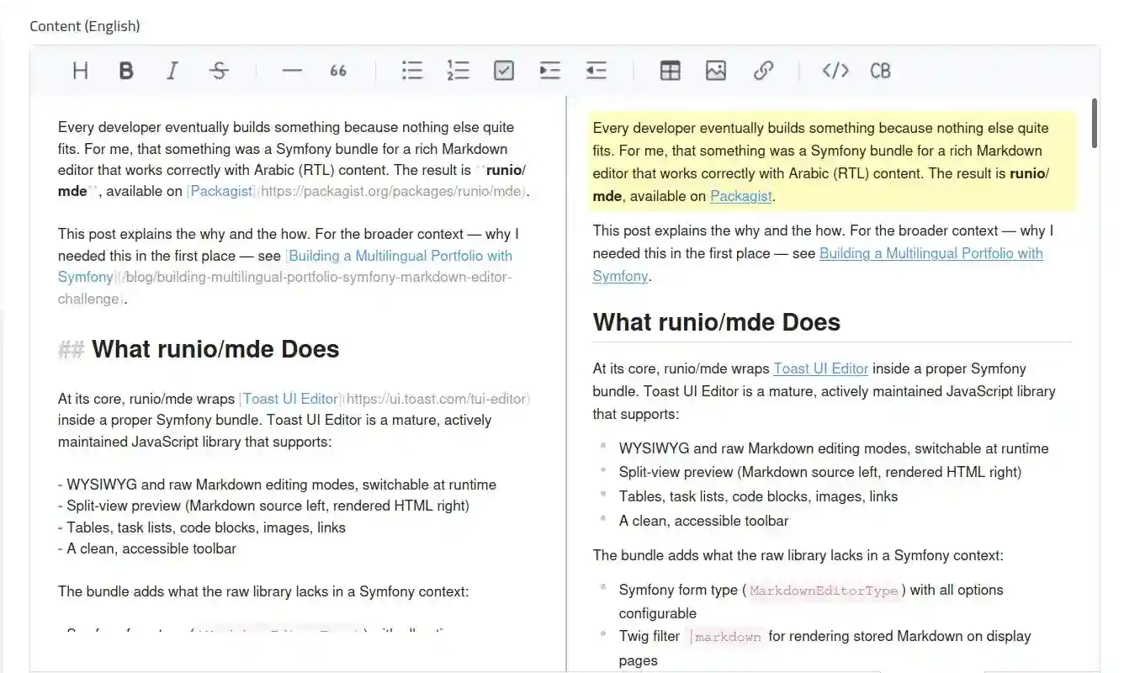Insert a horizontal rule
1124x673 pixels.
(x=292, y=71)
